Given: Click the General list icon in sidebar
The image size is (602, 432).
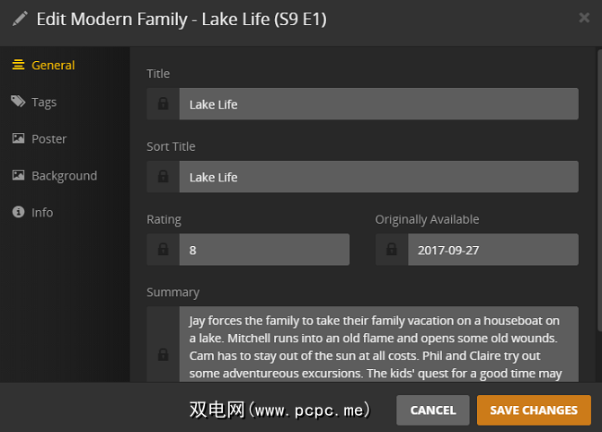Looking at the screenshot, I should 17,65.
